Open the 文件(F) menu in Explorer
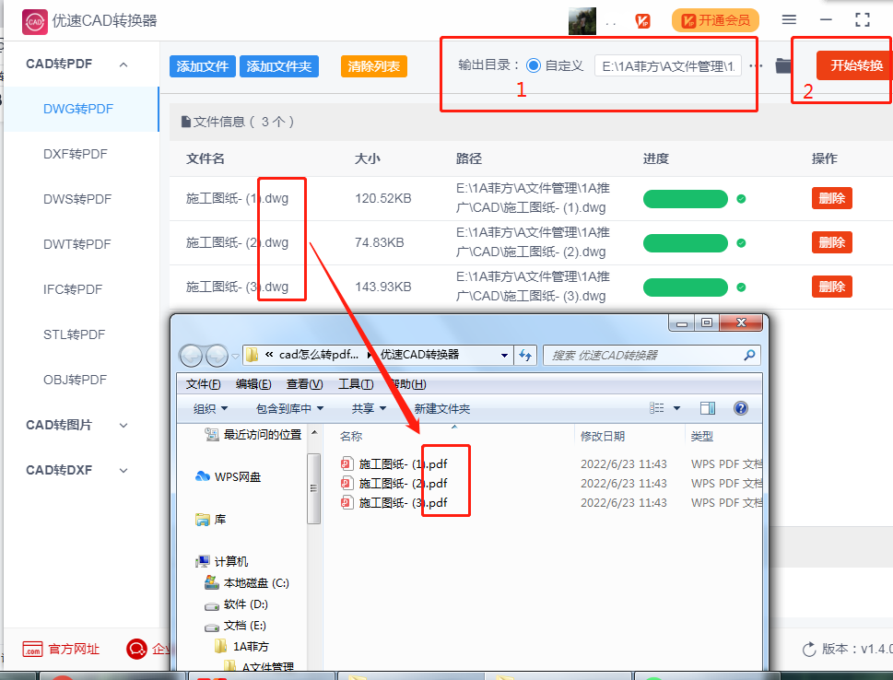This screenshot has width=893, height=680. point(204,384)
